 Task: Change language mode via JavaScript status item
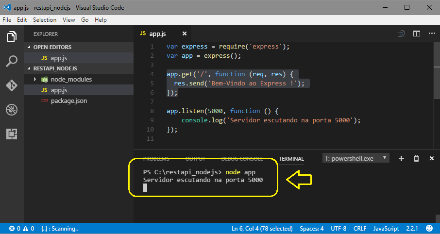386,228
